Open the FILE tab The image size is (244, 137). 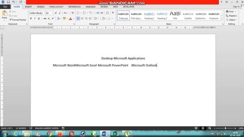(5, 7)
